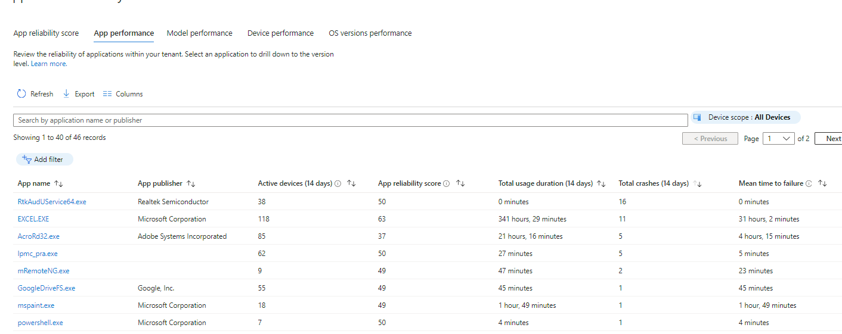Open the Model performance tab
The image size is (842, 334).
(x=199, y=33)
